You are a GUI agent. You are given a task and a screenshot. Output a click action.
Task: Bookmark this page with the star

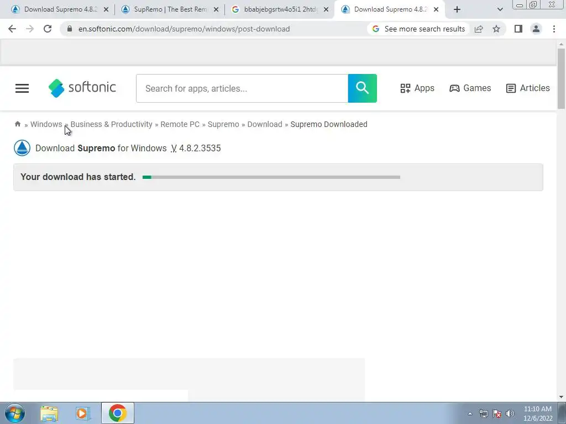point(496,29)
